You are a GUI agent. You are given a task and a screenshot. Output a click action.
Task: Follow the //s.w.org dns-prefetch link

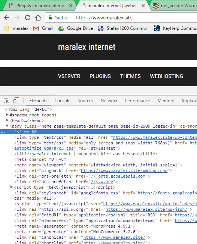(x=102, y=182)
